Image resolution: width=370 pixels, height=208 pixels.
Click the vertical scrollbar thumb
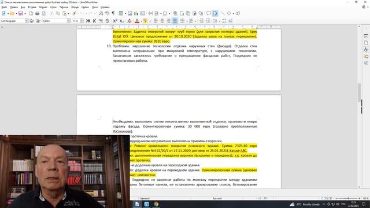(360, 92)
